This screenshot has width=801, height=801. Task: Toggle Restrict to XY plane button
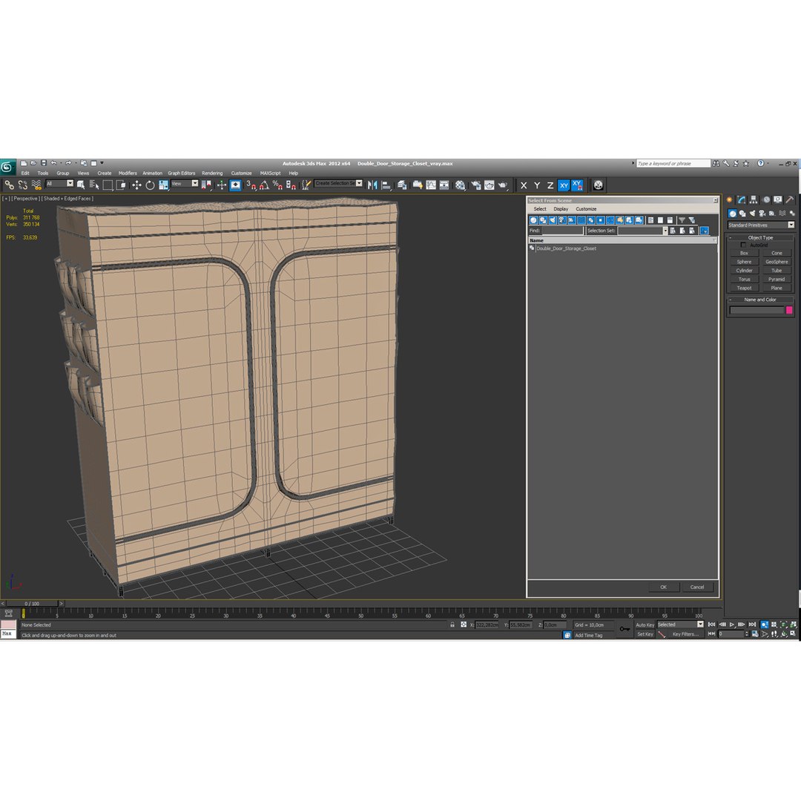click(x=564, y=185)
